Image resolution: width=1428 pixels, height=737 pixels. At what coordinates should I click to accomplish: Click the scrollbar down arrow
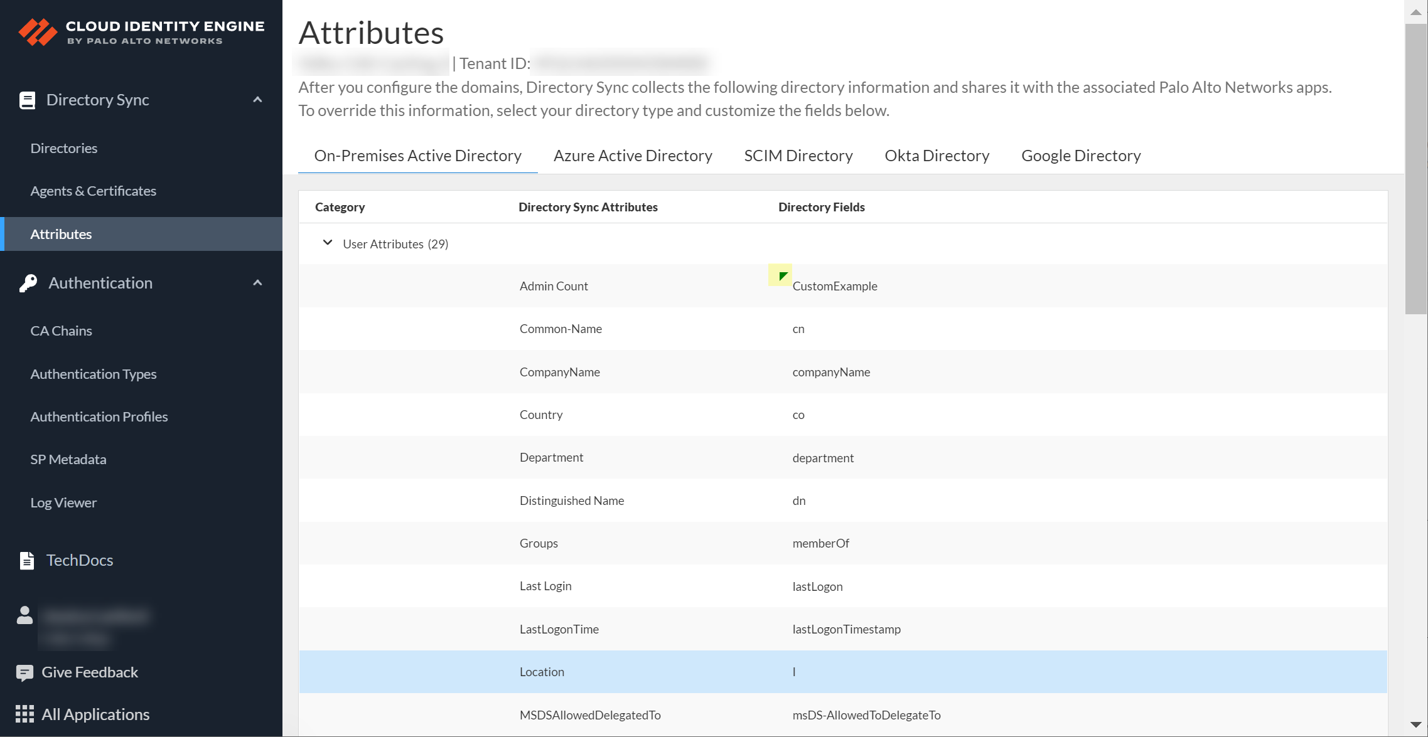(x=1415, y=724)
